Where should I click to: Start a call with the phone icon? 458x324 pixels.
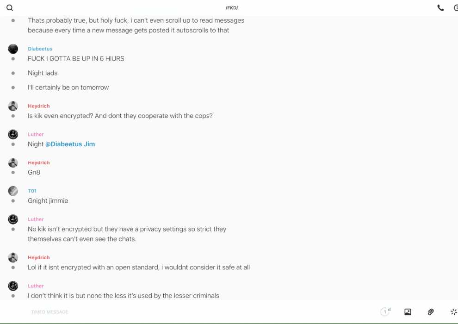pos(440,8)
